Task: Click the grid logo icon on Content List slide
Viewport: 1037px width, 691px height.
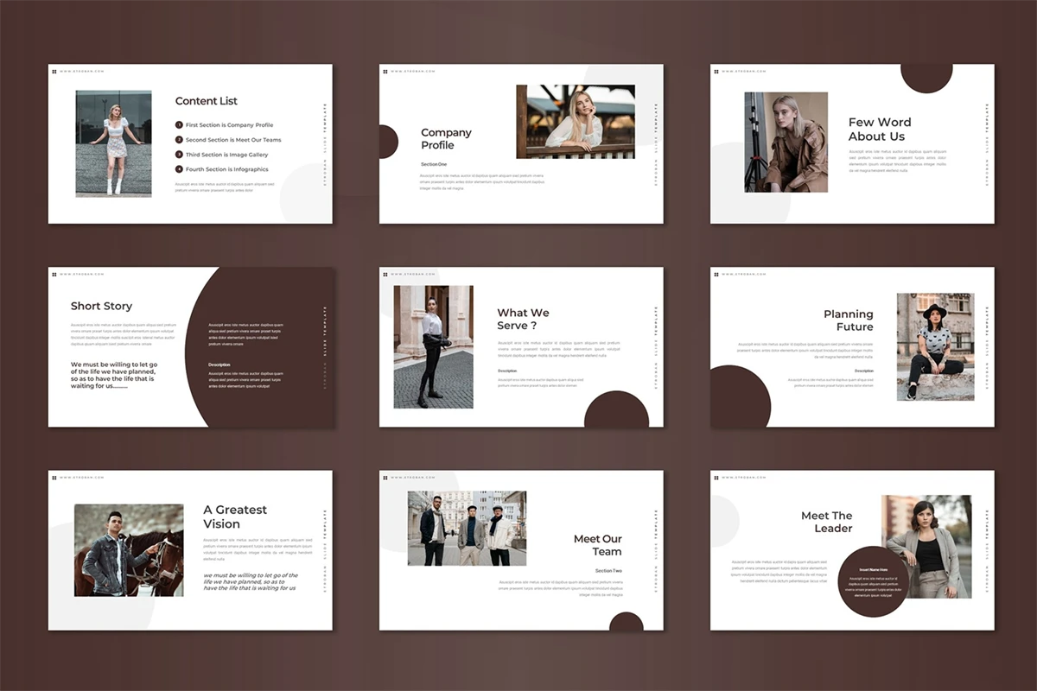Action: pyautogui.click(x=54, y=71)
